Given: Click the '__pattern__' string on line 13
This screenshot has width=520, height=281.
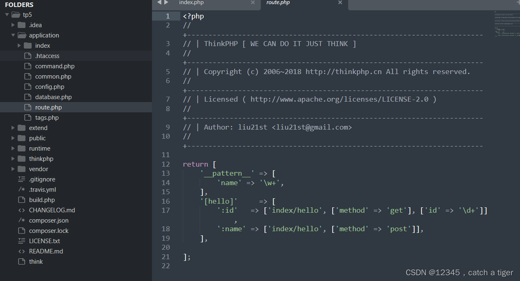Looking at the screenshot, I should [227, 173].
